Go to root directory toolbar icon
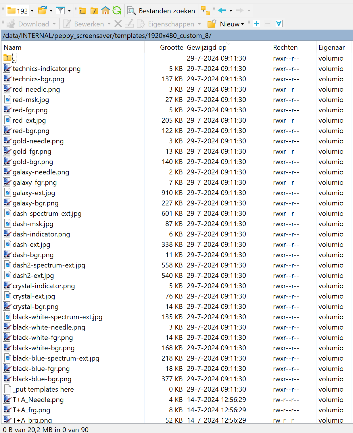 (94, 11)
